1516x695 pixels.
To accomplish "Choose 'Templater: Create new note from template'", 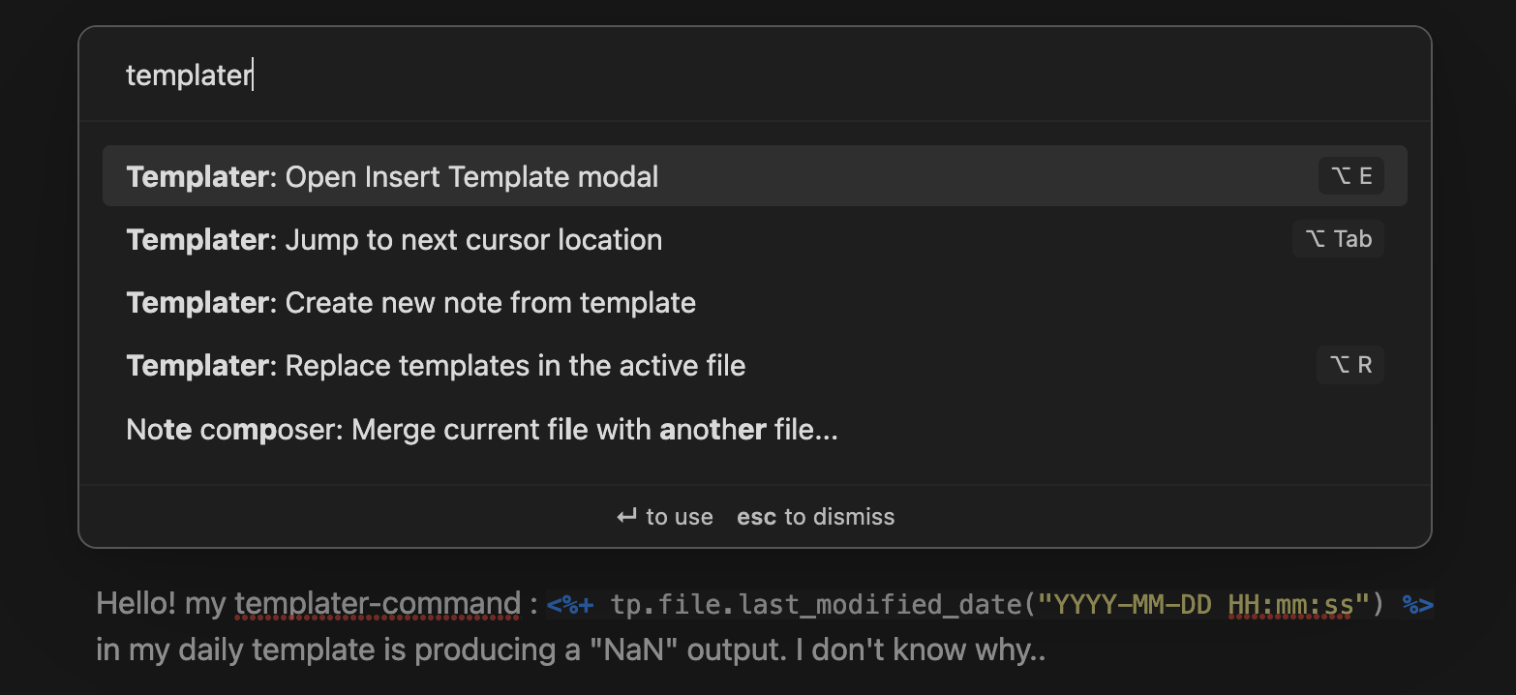I will pos(410,302).
